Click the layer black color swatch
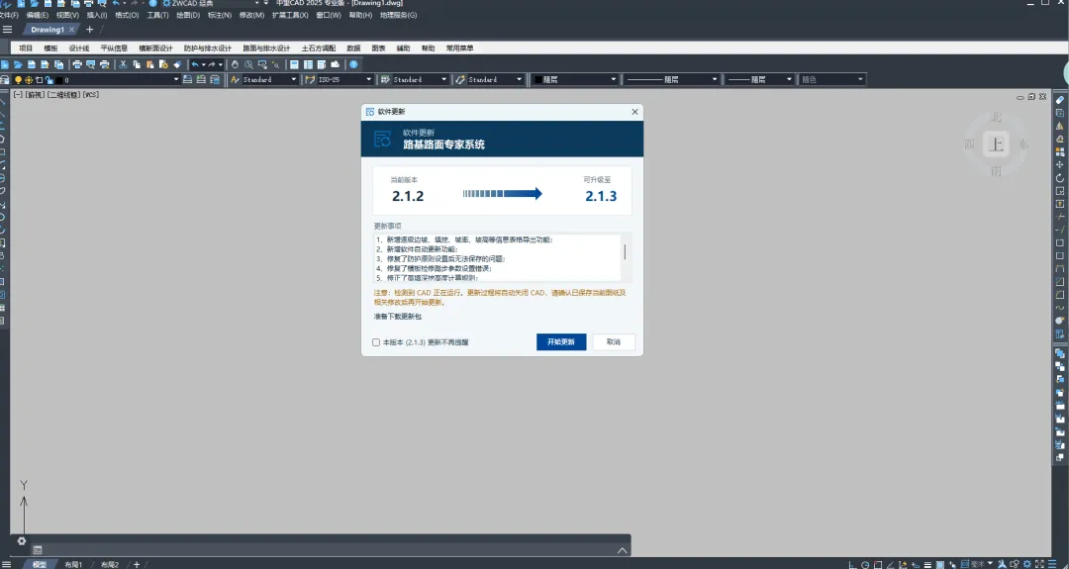Screen dimensions: 1069x569 tap(59, 80)
